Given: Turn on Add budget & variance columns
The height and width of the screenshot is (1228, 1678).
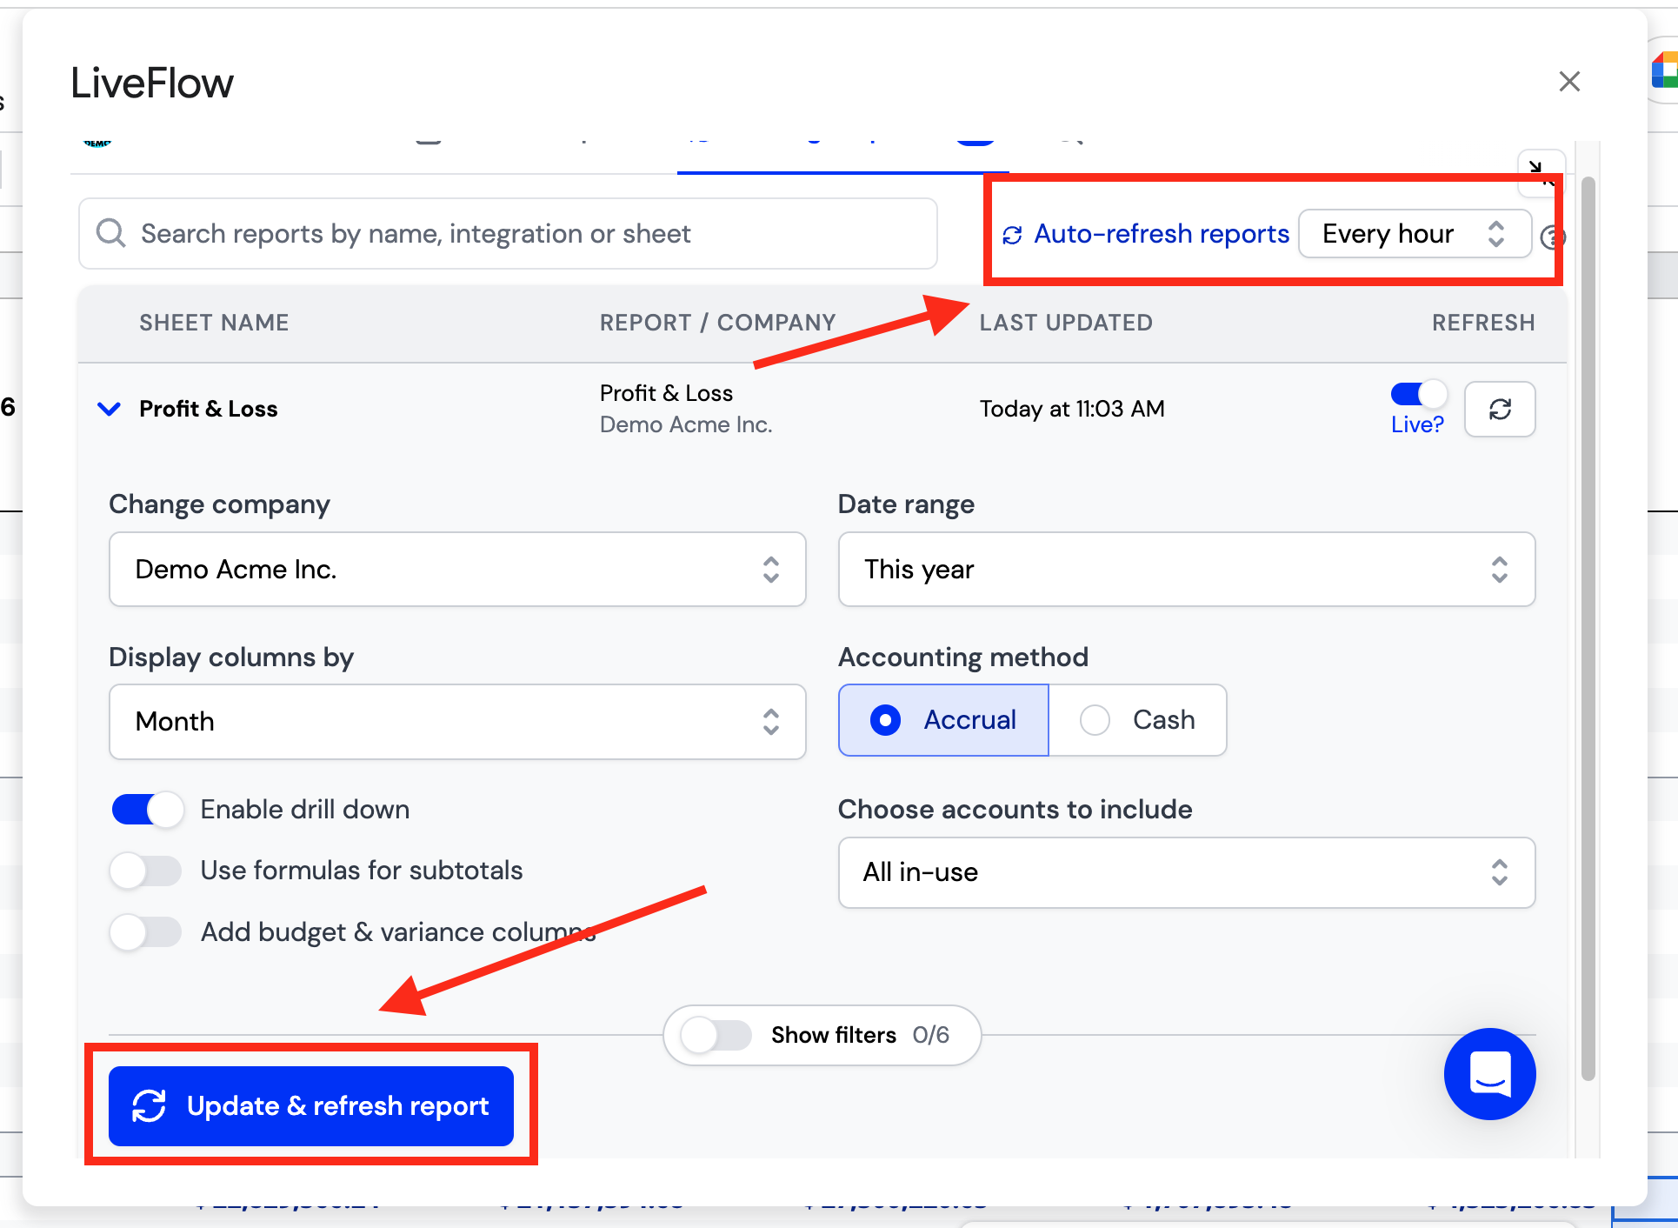Looking at the screenshot, I should coord(147,932).
